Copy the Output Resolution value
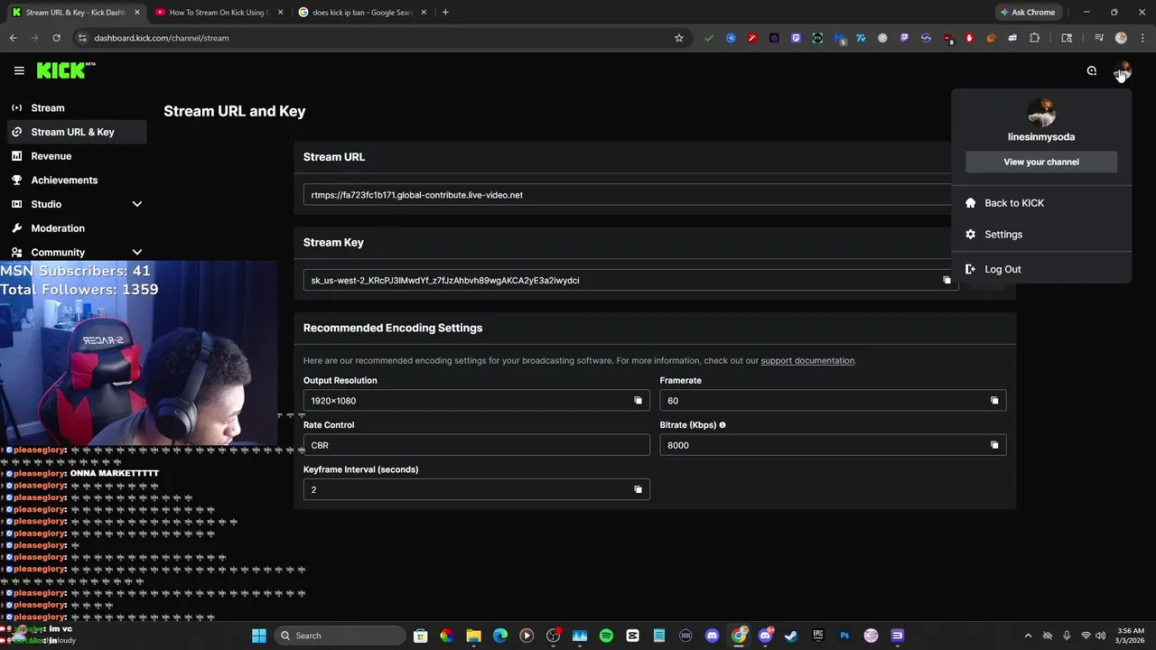 pyautogui.click(x=638, y=401)
